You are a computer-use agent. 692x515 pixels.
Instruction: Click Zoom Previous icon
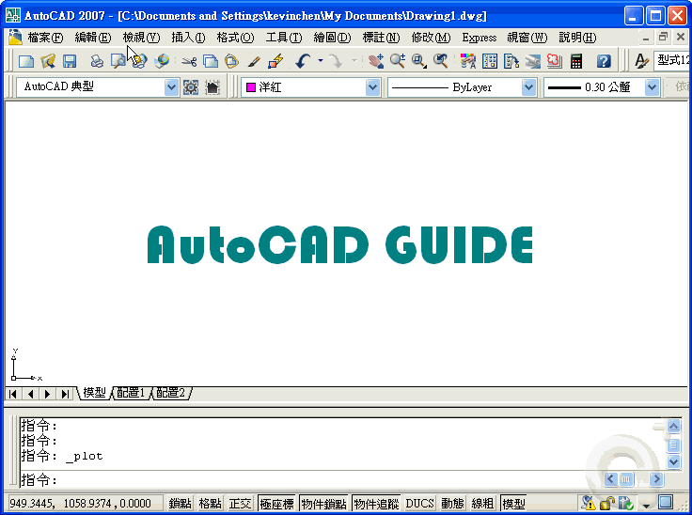(x=440, y=61)
